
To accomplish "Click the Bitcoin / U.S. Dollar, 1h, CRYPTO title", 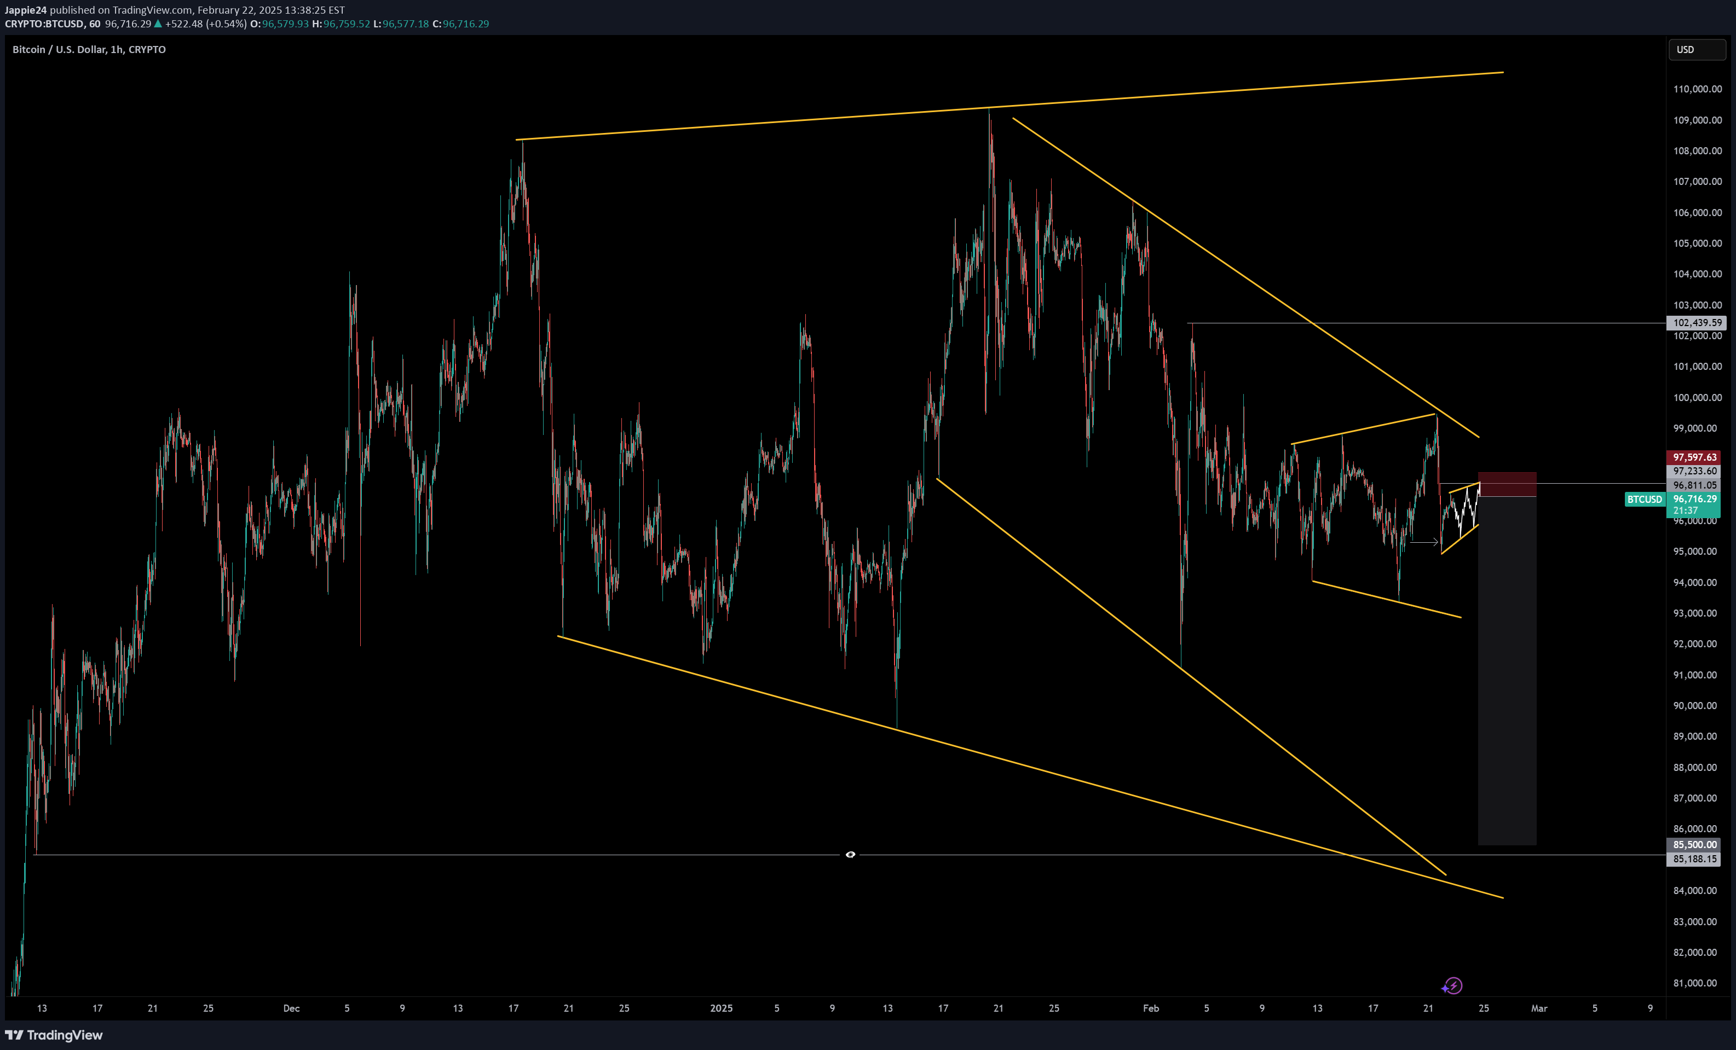I will click(89, 49).
